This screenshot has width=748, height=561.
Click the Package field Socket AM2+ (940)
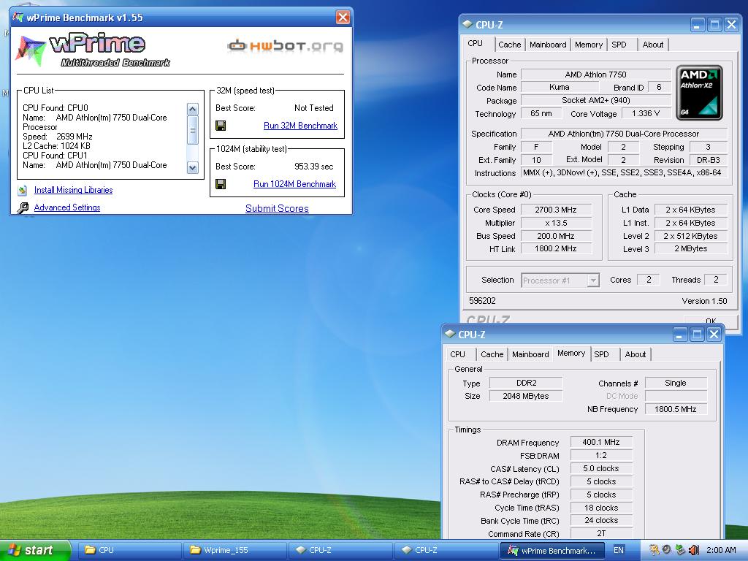coord(596,100)
